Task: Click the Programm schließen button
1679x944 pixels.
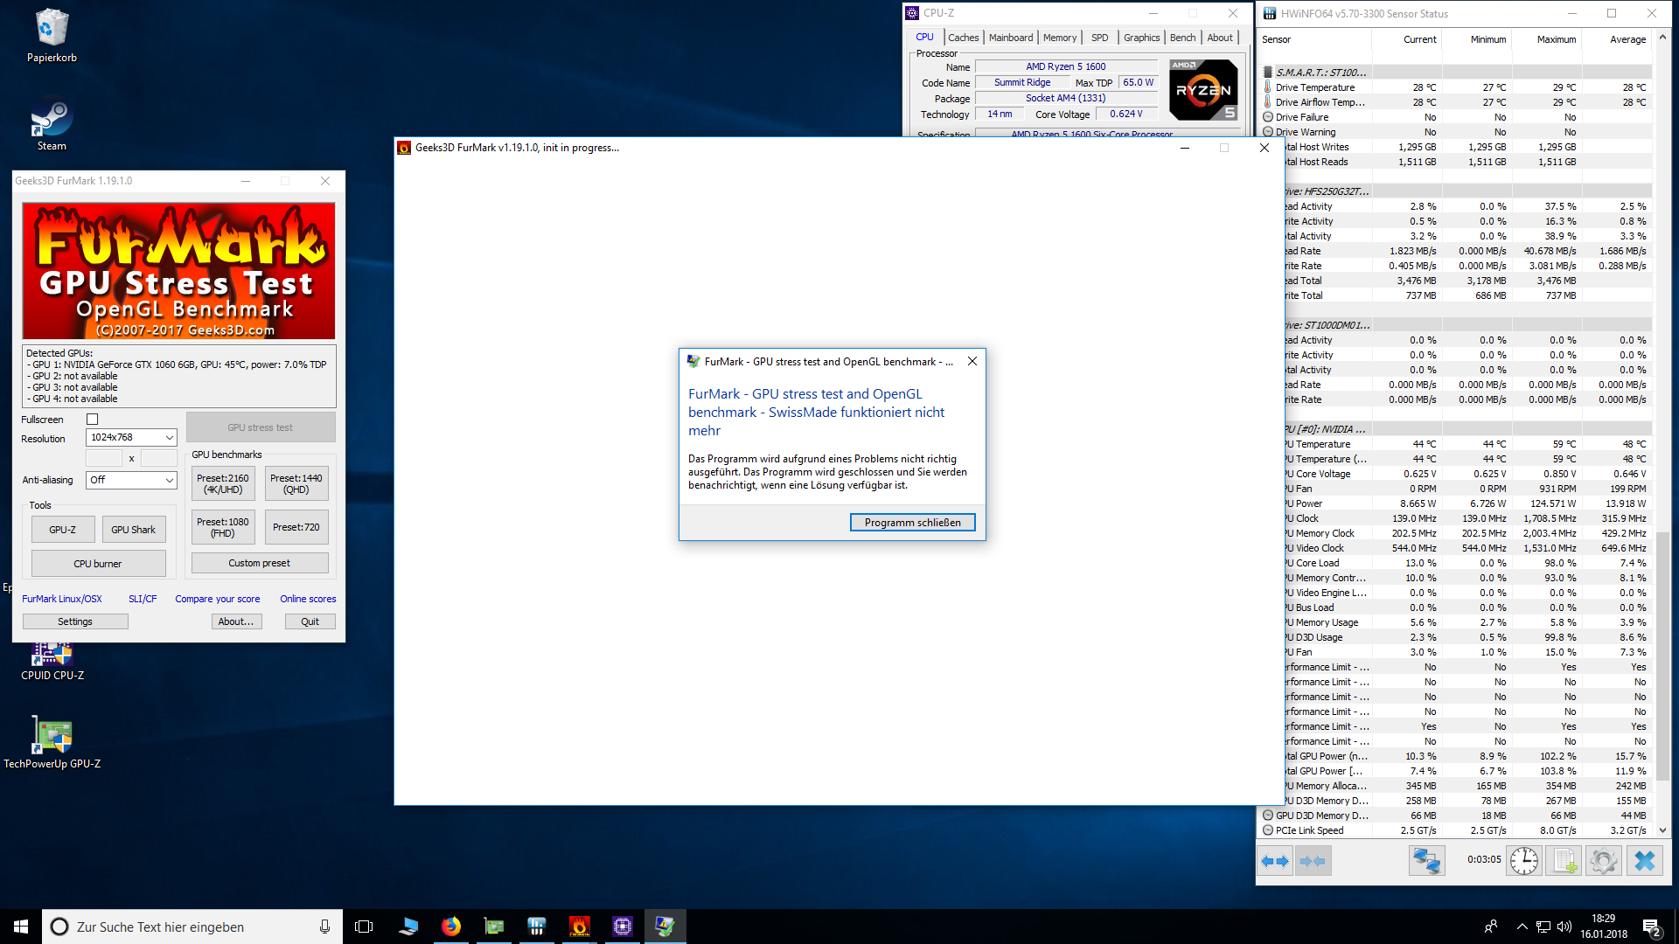Action: [912, 523]
